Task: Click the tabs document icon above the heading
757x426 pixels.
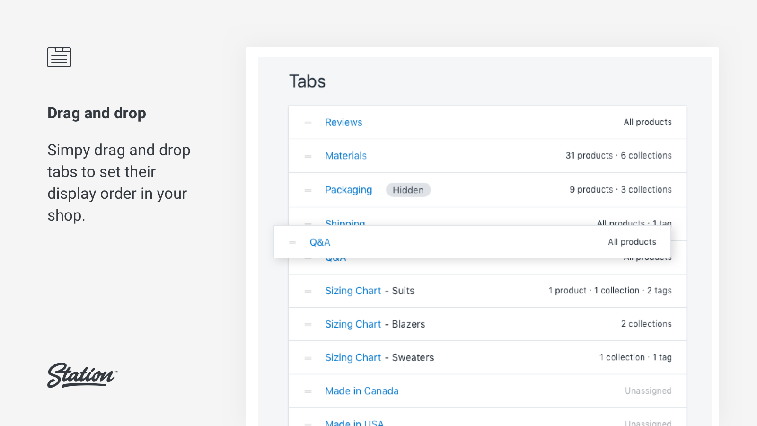Action: pos(59,57)
